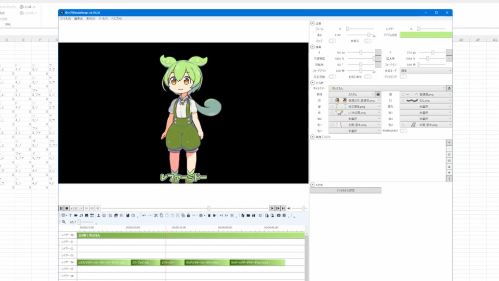The image size is (499, 281).
Task: Toggle the ロック switch
Action: [x=332, y=41]
